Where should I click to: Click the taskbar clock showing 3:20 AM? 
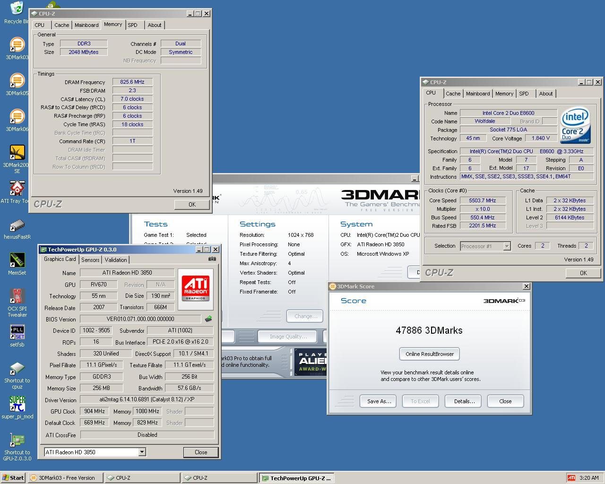coord(589,478)
